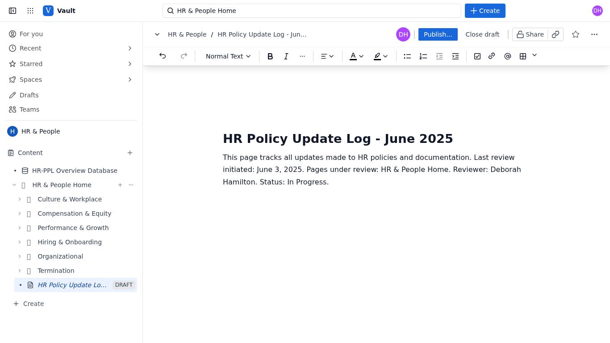
Task: Toggle italic formatting
Action: click(286, 56)
